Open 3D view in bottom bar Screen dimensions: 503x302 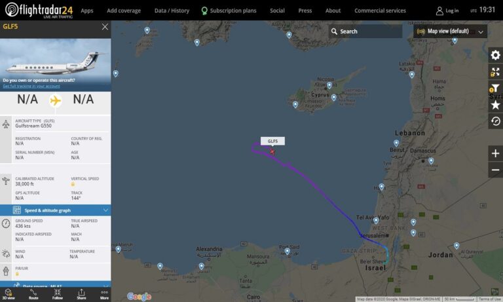tap(9, 294)
